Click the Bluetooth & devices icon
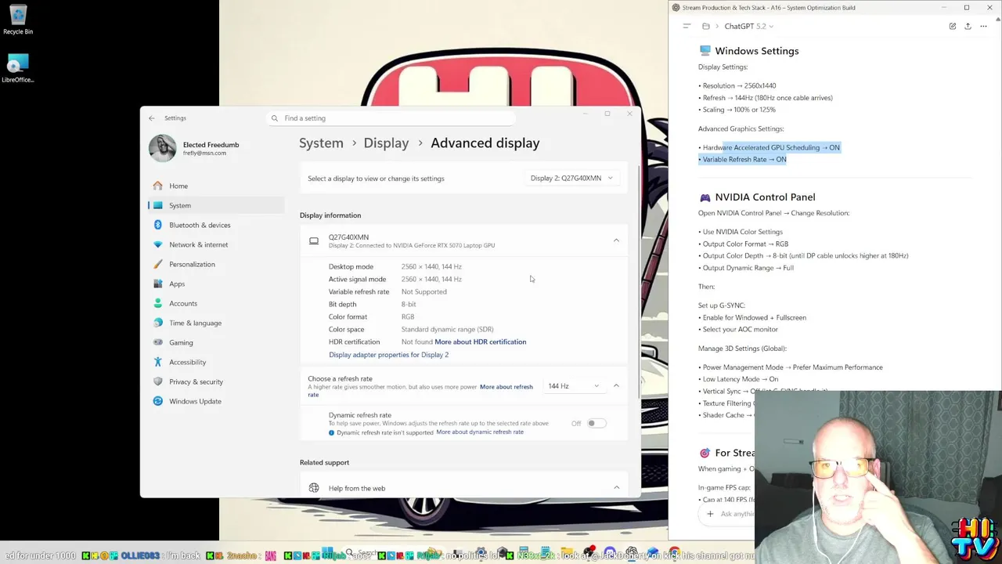The image size is (1002, 564). (x=158, y=225)
